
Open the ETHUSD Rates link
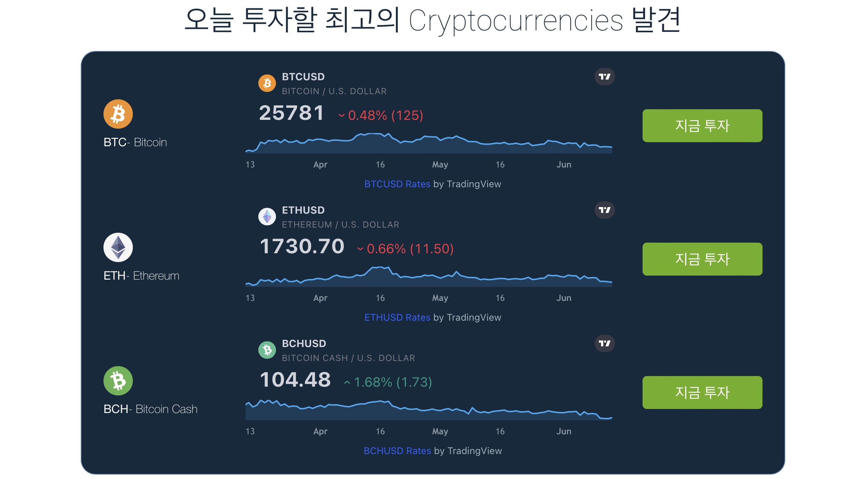coord(397,317)
